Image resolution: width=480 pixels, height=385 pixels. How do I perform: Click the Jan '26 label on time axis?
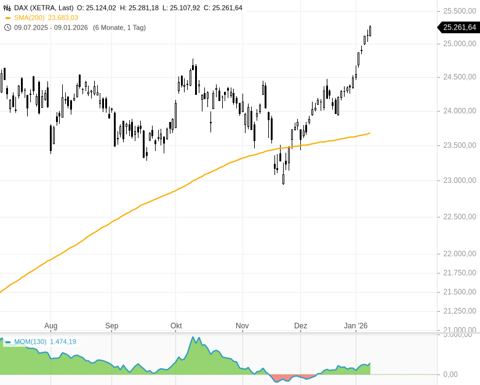356,325
